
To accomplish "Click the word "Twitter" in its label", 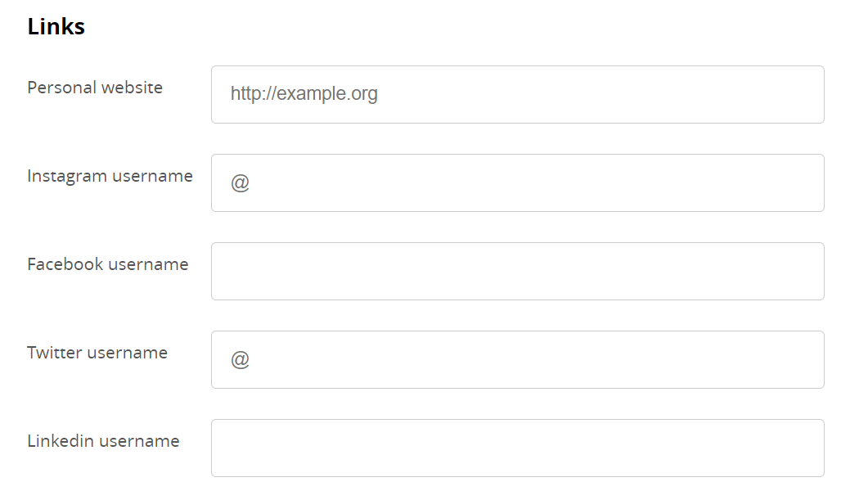I will (55, 353).
